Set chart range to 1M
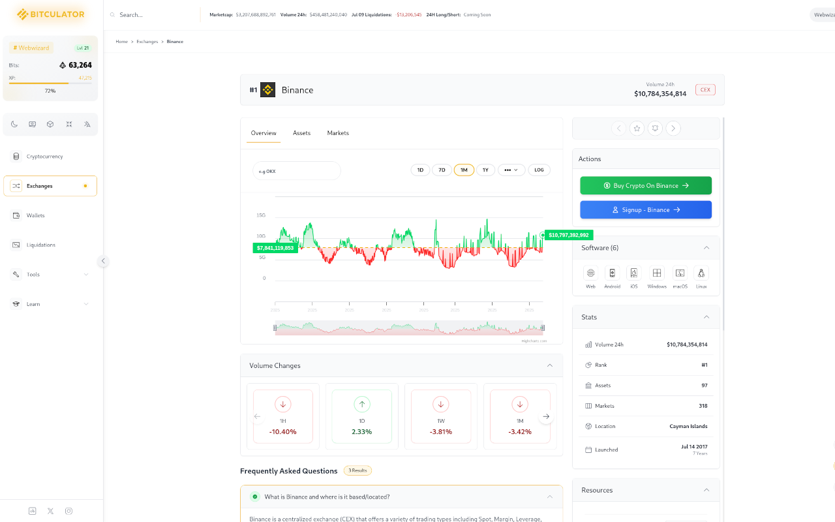 click(x=464, y=170)
